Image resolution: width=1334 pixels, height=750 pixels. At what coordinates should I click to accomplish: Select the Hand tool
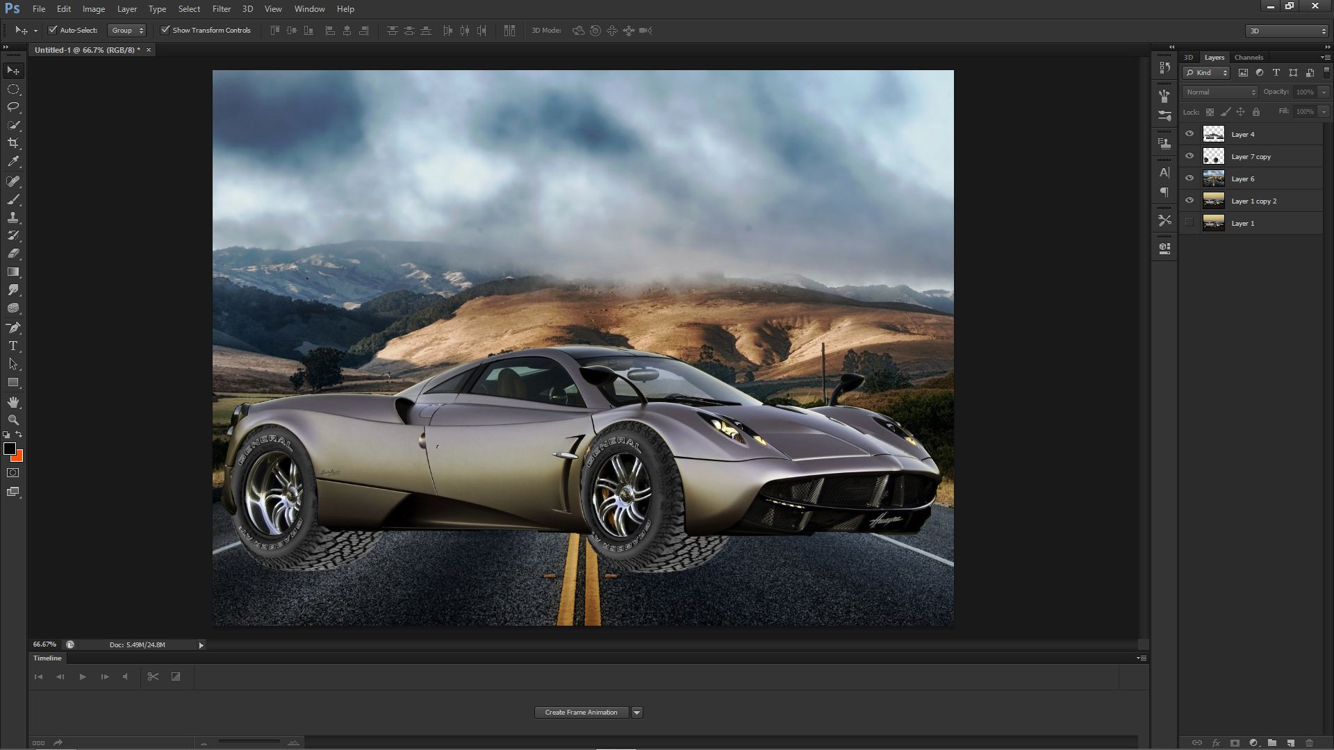13,402
